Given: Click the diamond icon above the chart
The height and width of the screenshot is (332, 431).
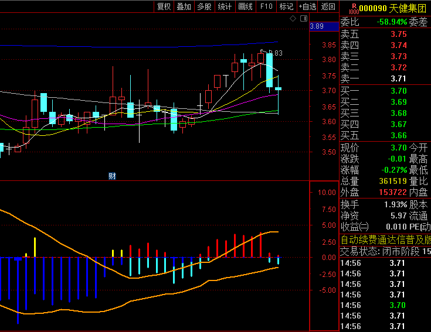Looking at the screenshot, I should click(293, 19).
